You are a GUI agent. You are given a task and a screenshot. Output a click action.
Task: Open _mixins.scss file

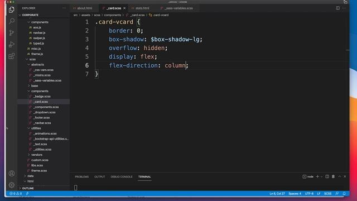42,75
